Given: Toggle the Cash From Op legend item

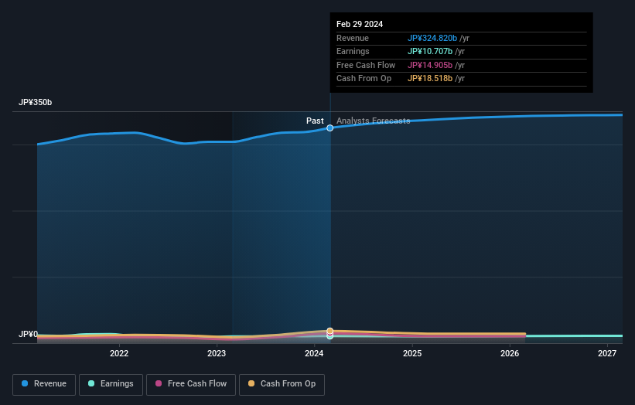Looking at the screenshot, I should (282, 384).
